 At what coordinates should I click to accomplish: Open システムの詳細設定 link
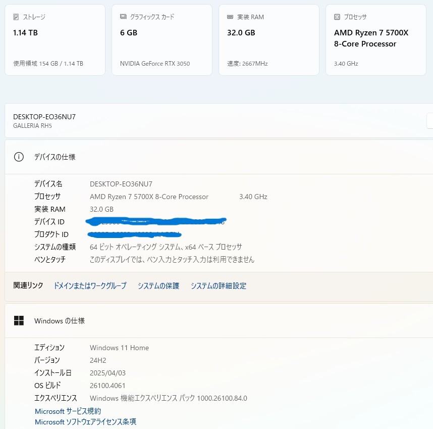pyautogui.click(x=219, y=285)
